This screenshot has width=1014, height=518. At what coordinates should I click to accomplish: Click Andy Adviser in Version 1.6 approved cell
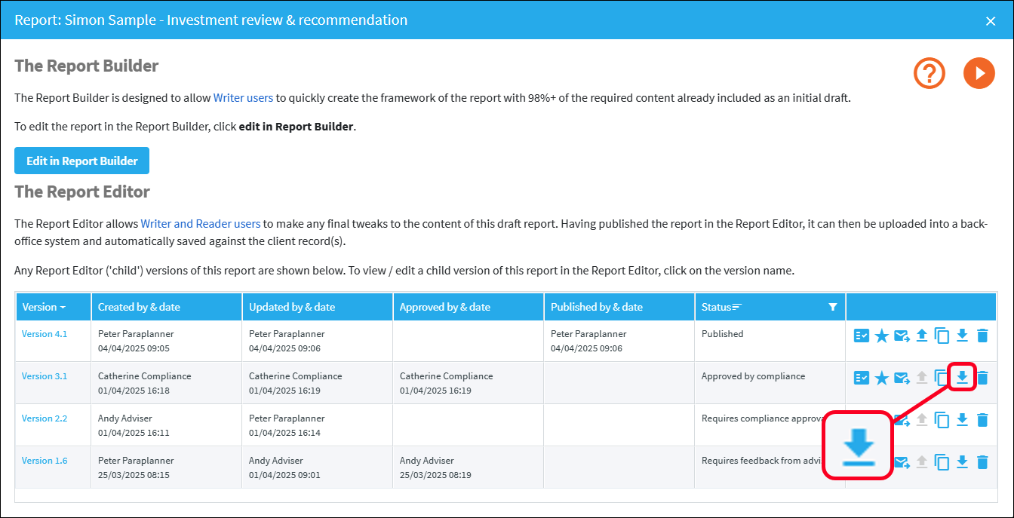[427, 461]
